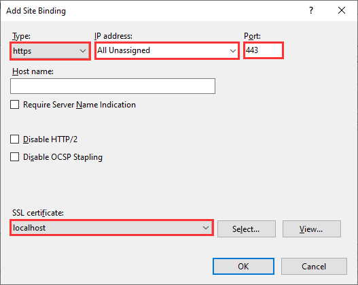Confirm the binding with OK button
Viewport: 358px width, 285px height.
[x=243, y=266]
